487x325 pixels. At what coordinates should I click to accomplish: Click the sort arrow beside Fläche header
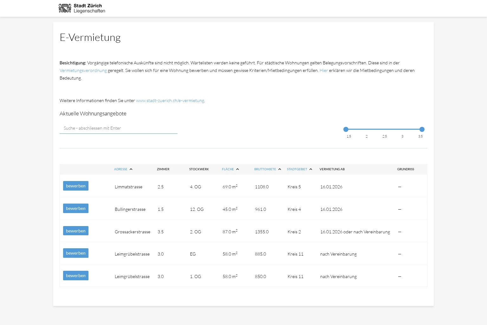[x=237, y=169]
